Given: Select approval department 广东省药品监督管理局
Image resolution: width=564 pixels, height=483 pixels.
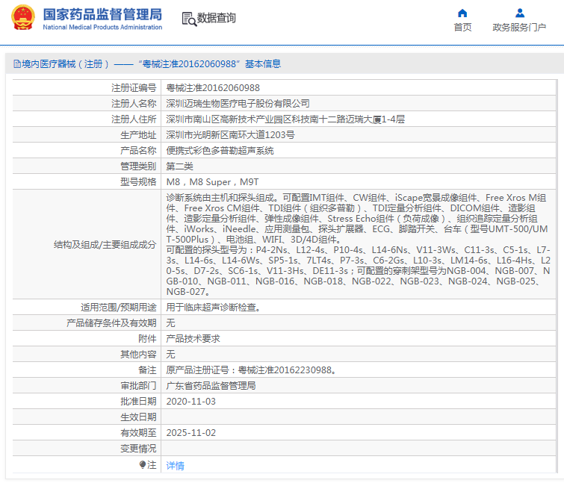Looking at the screenshot, I should tap(211, 386).
